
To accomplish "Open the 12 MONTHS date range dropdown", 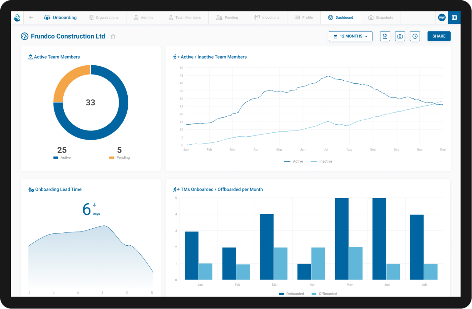I will [350, 36].
